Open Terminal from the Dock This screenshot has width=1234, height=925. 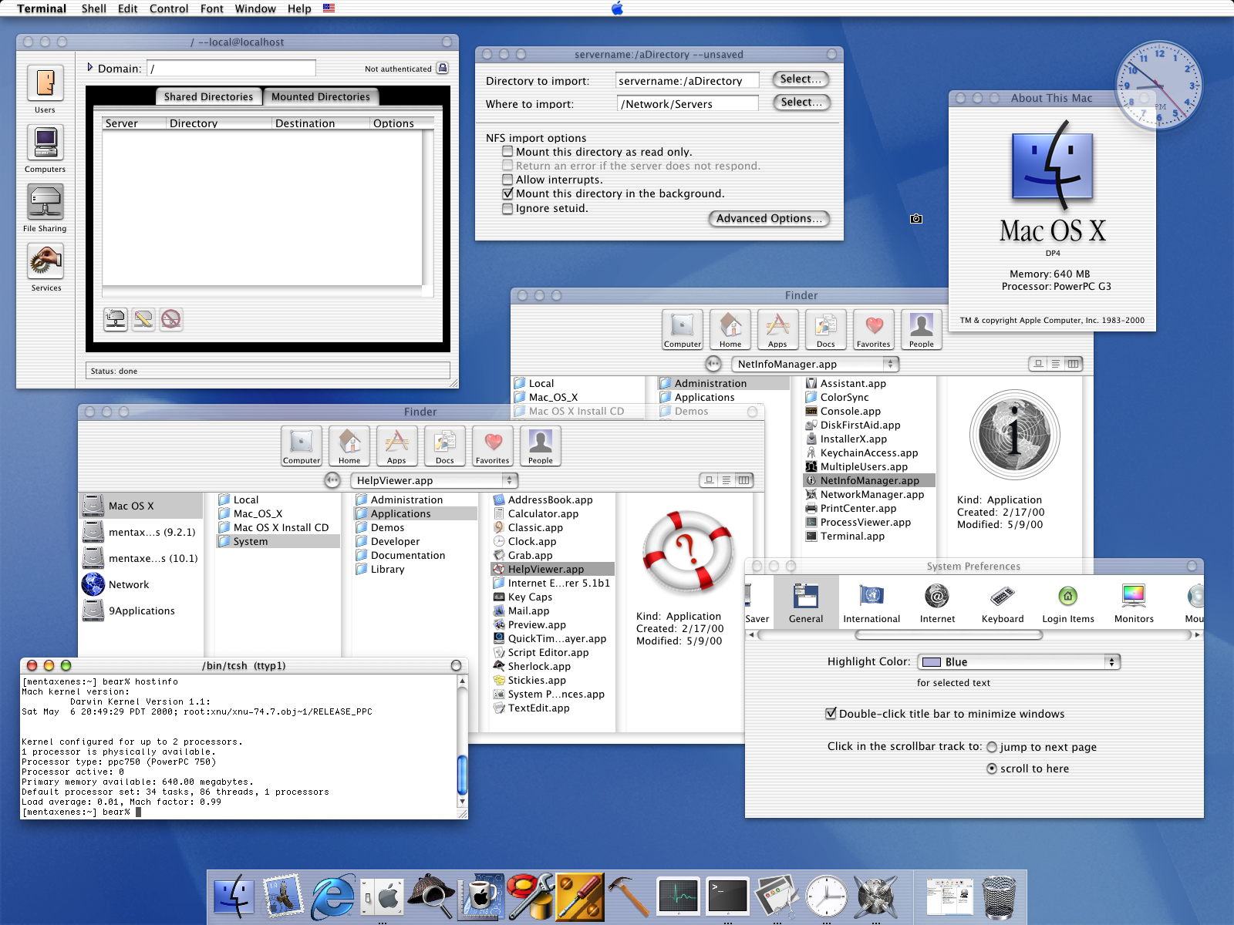[x=727, y=896]
